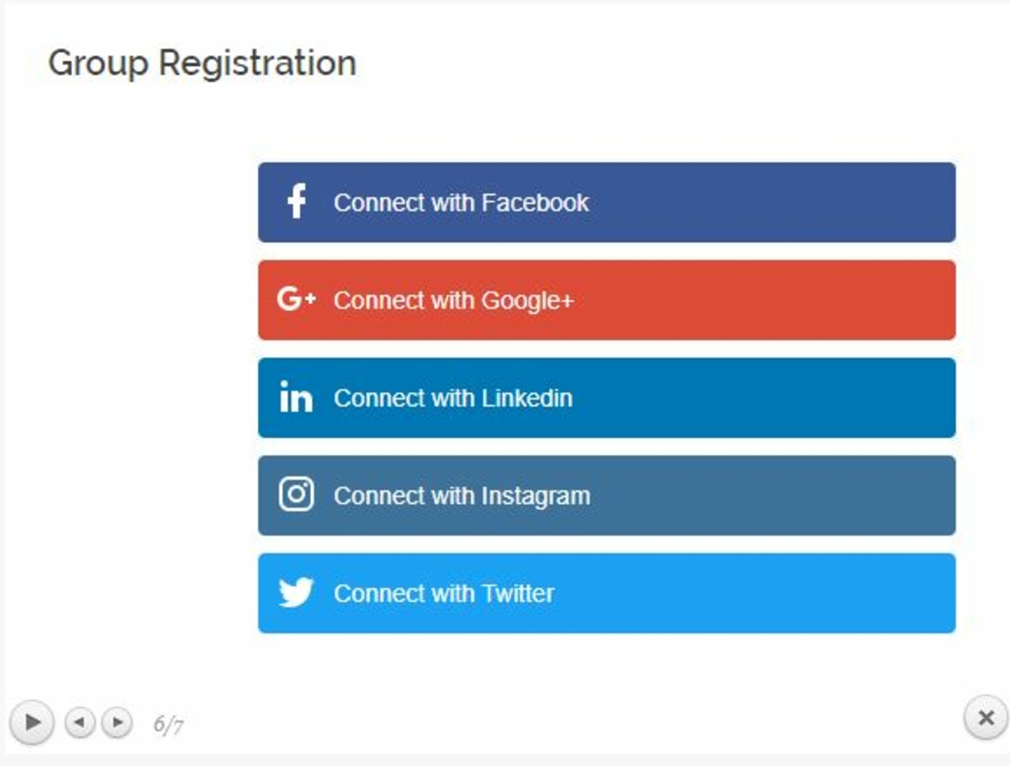1010x766 pixels.
Task: Click the LinkedIn 'in' logo icon
Action: [296, 398]
